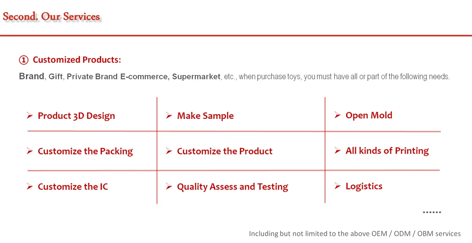Click the arrow bullet beside Open Mold
Image resolution: width=472 pixels, height=243 pixels.
click(337, 115)
